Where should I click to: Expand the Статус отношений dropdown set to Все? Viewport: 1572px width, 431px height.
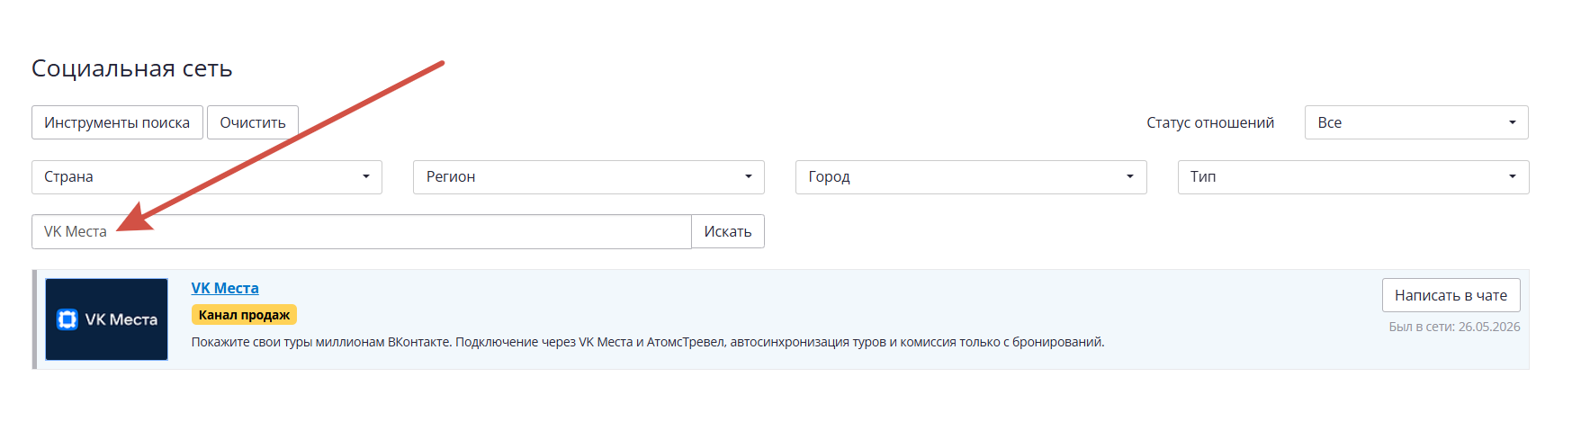pos(1416,122)
